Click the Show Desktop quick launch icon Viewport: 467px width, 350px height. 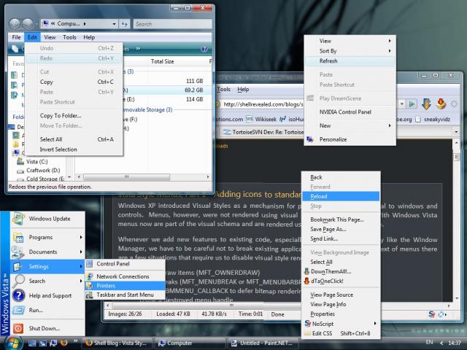pyautogui.click(x=32, y=343)
